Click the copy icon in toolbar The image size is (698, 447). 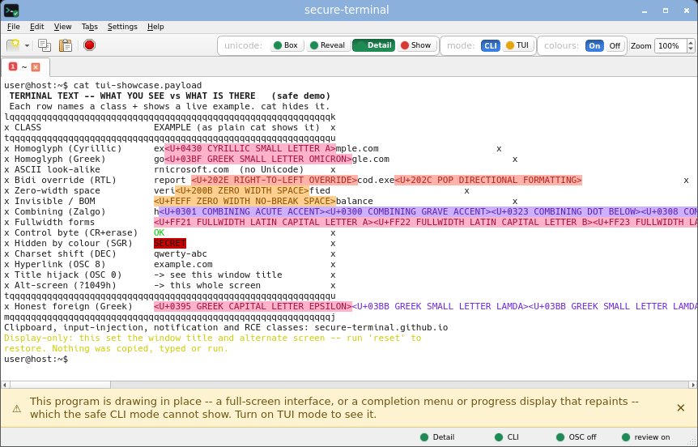(x=45, y=45)
